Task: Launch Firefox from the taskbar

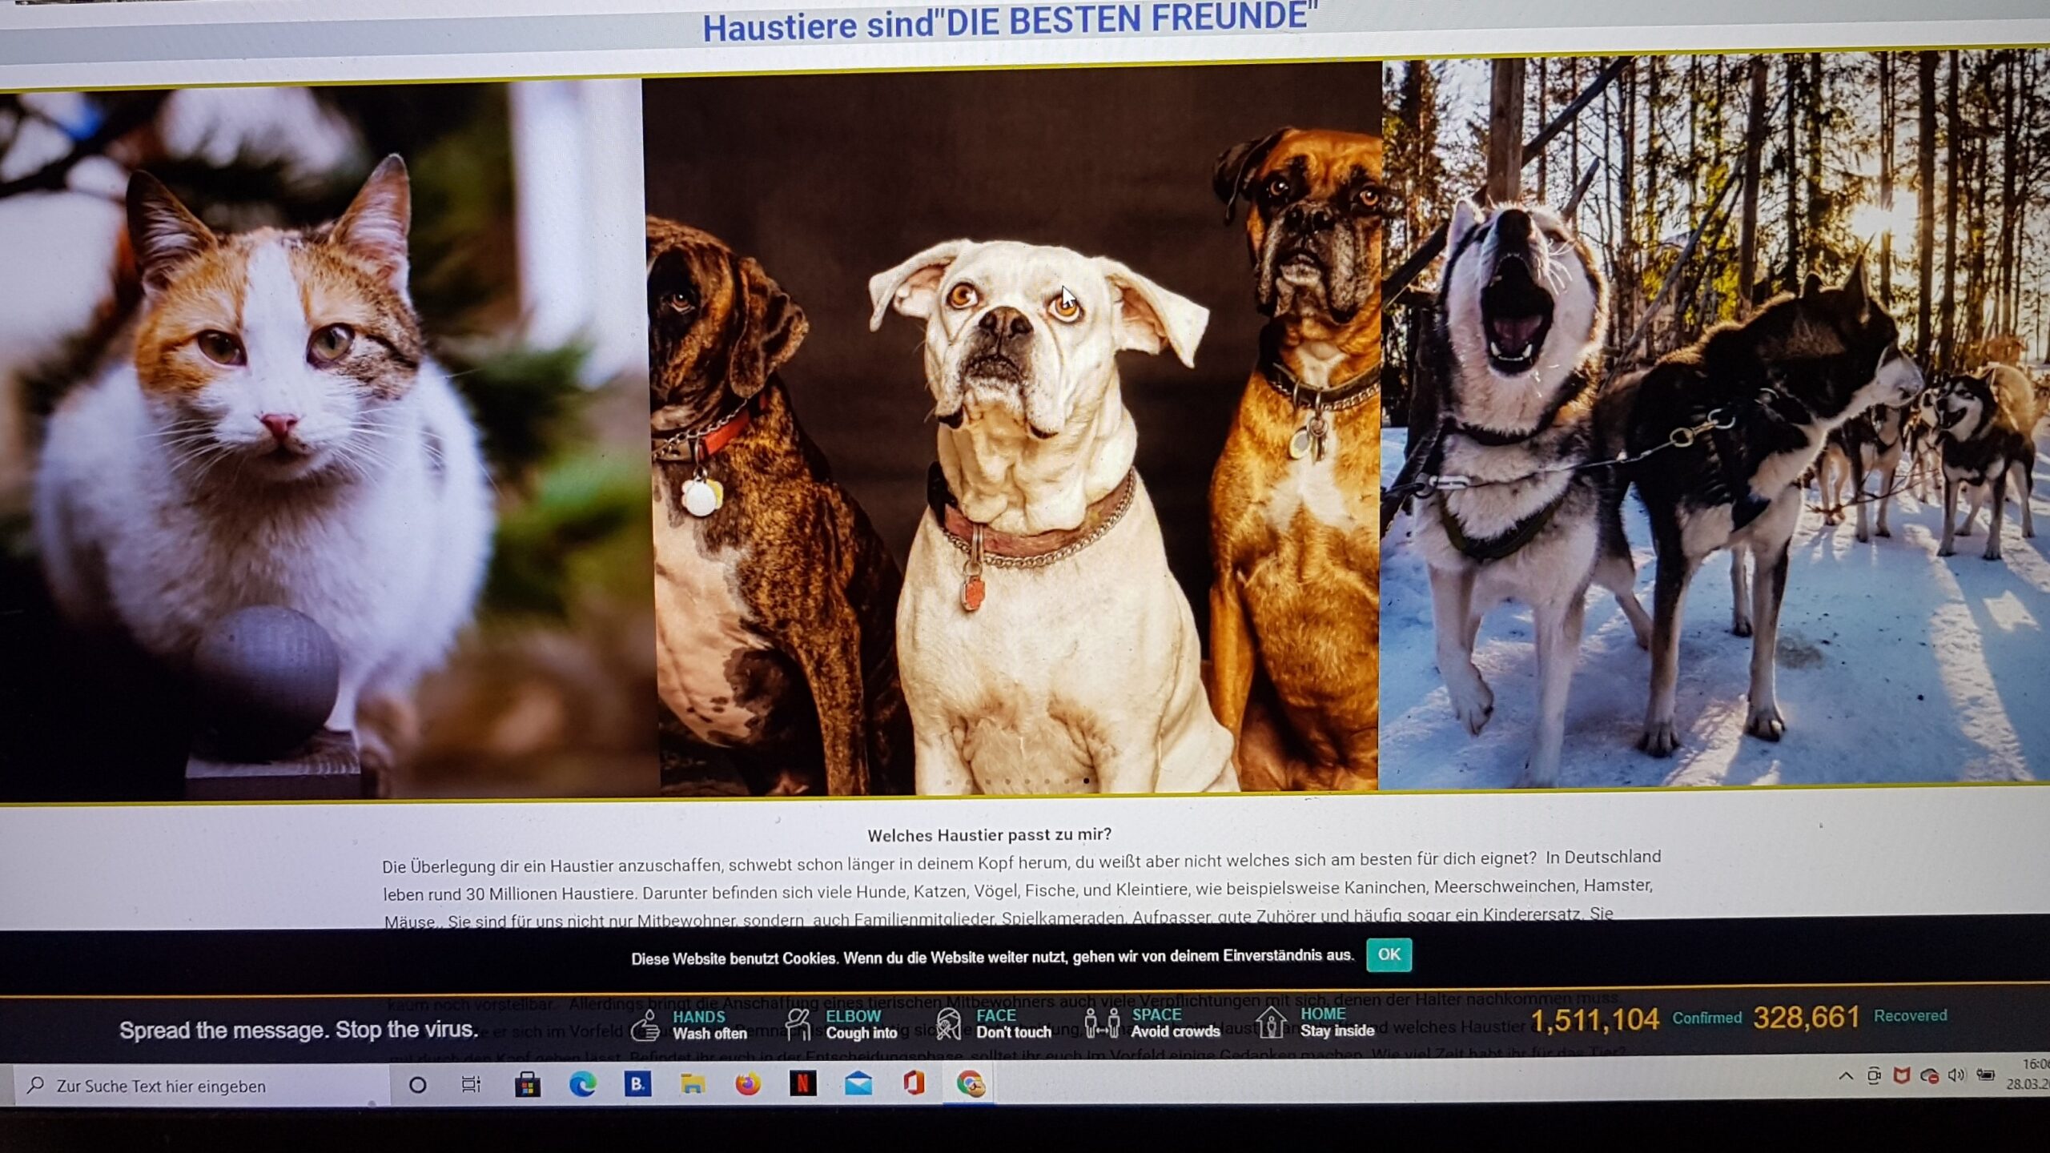Action: [x=747, y=1084]
